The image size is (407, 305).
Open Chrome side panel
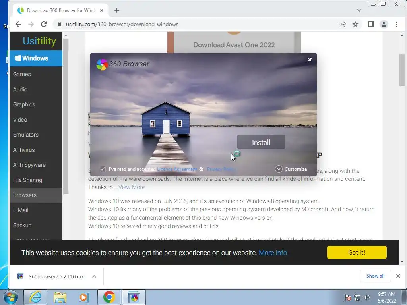(371, 24)
